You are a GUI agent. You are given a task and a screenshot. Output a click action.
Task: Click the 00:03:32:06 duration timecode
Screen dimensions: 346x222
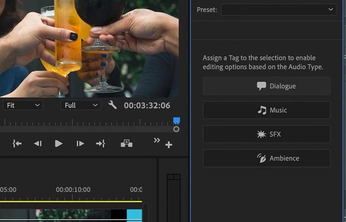point(147,105)
